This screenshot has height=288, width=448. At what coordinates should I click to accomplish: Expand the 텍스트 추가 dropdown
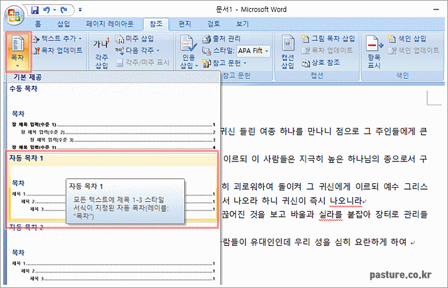pos(80,38)
